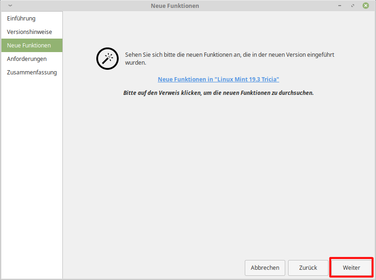Screen dimensions: 376x280
Task: Click the bold "Bitte auf den Verweis klicken" hint
Action: point(218,93)
